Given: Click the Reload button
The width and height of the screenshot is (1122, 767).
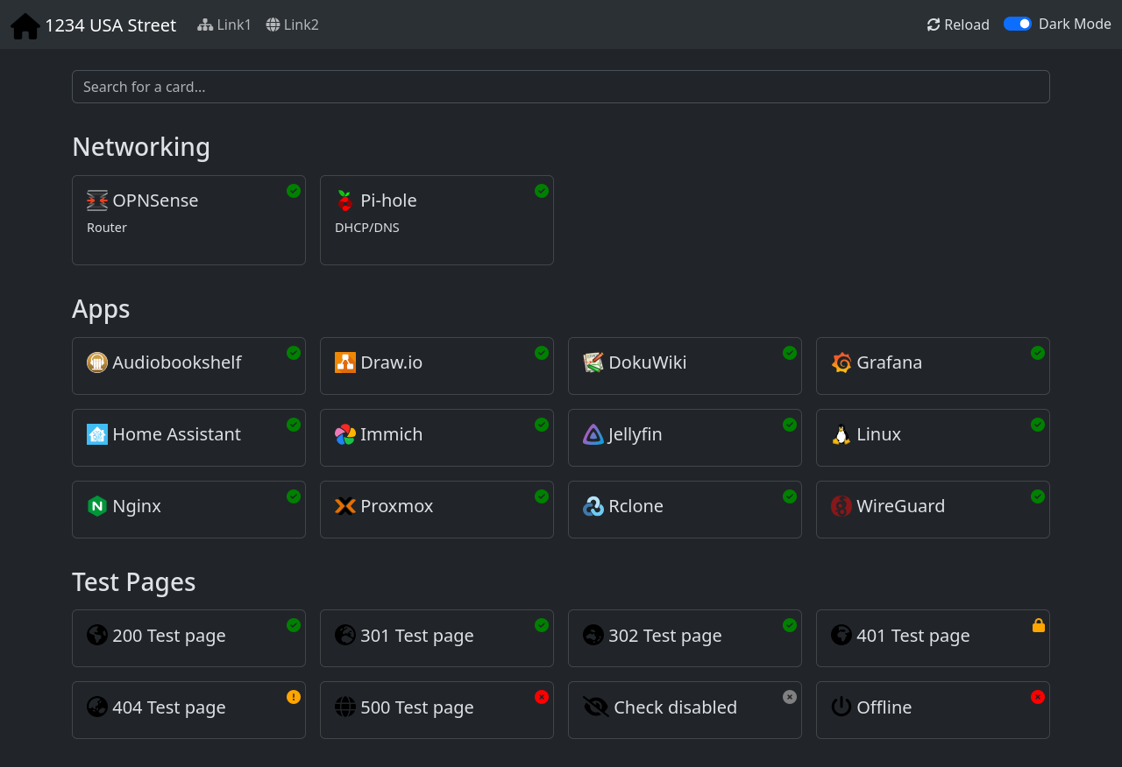Looking at the screenshot, I should [x=958, y=25].
